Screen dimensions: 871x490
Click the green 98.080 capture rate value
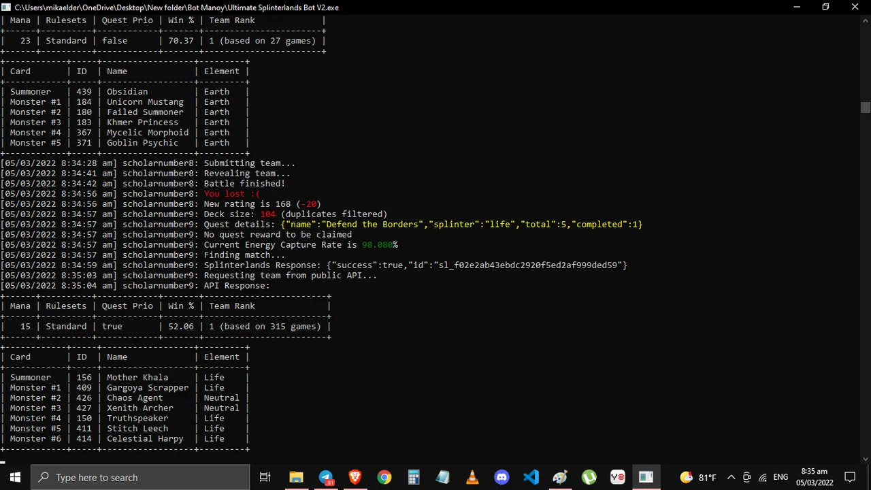[377, 245]
